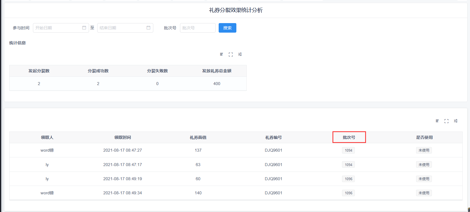The height and width of the screenshot is (212, 470).
Task: Select timestamp 2021-08-17 08:49:19
Action: (x=123, y=179)
